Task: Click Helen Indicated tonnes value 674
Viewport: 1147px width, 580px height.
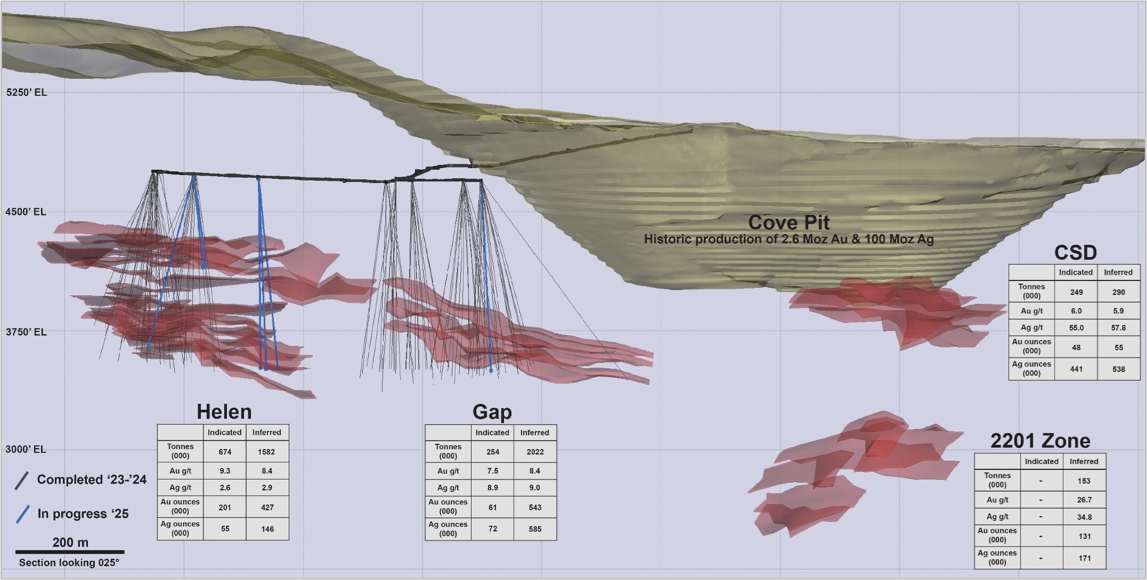Action: pos(225,452)
